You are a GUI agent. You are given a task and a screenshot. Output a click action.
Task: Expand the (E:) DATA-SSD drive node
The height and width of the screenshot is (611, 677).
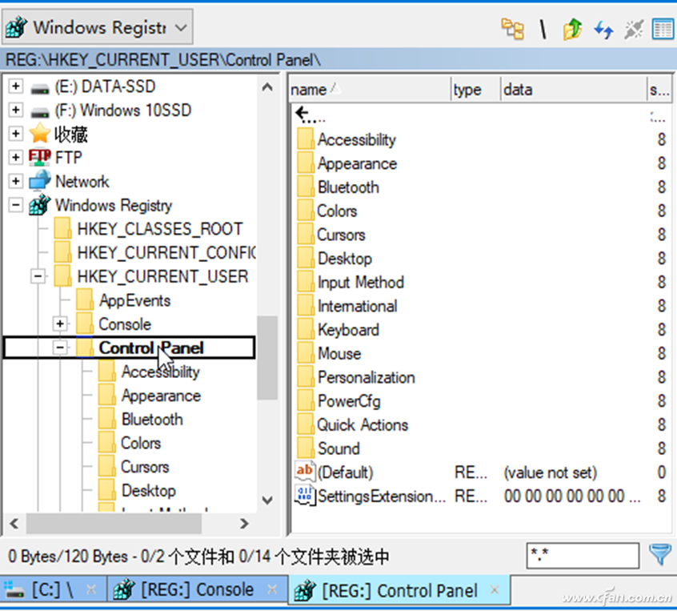click(x=15, y=86)
